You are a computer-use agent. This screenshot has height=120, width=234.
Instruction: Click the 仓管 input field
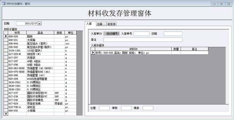[104, 108]
